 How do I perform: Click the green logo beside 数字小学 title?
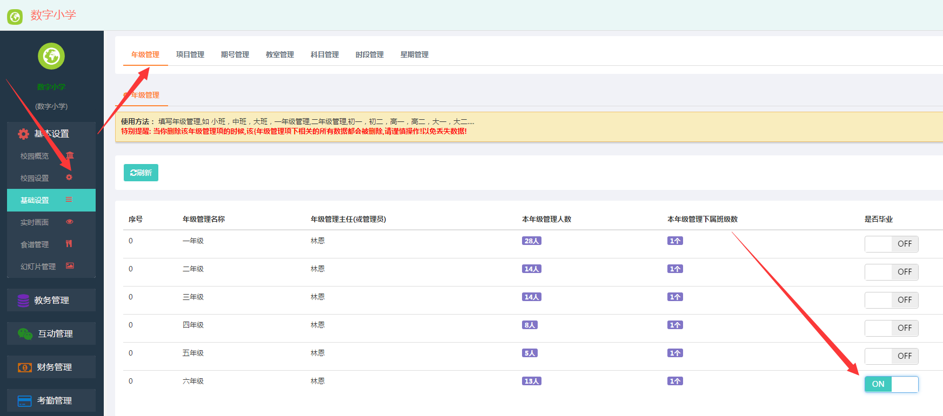(15, 17)
